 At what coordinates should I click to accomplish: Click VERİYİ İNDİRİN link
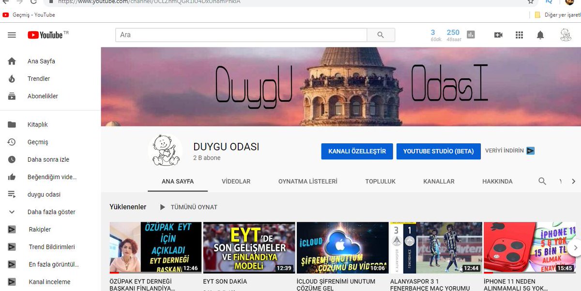point(510,151)
